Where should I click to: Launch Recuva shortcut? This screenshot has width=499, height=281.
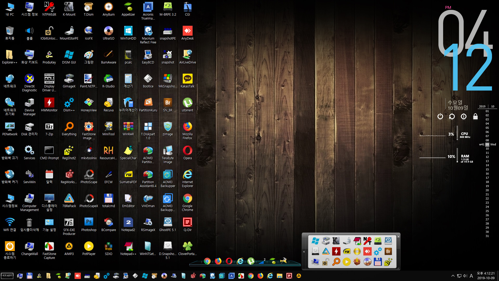(x=108, y=105)
